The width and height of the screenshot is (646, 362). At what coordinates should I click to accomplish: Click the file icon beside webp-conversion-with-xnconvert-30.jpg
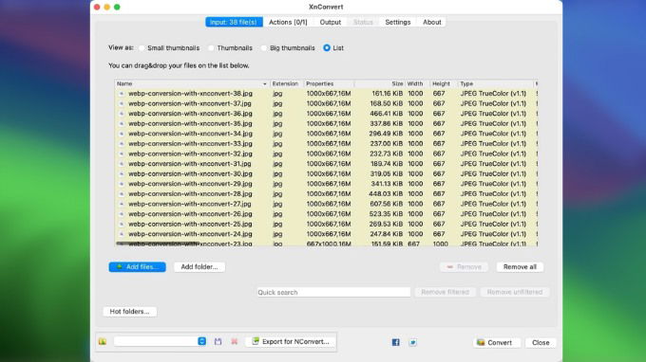[x=122, y=173]
